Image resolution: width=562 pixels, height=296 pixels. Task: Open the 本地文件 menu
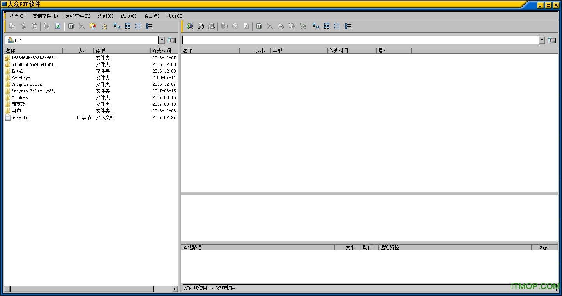[x=45, y=16]
